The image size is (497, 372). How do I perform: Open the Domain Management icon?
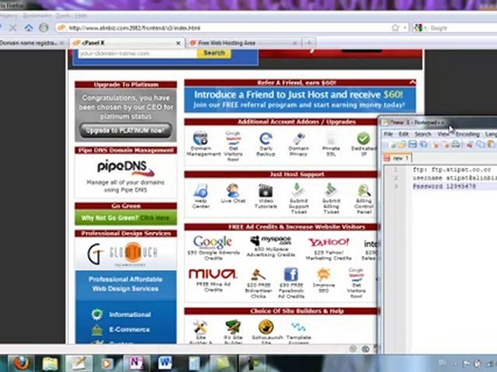click(201, 138)
